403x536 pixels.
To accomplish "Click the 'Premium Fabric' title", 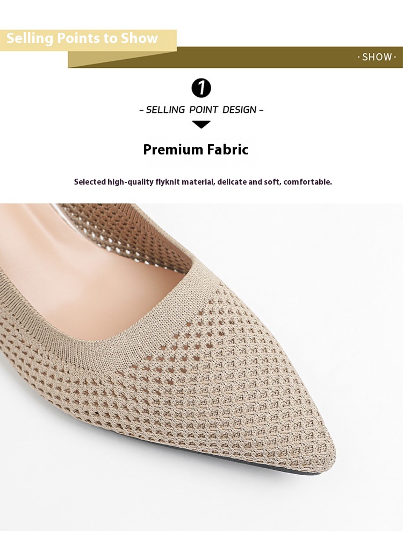I will point(196,150).
